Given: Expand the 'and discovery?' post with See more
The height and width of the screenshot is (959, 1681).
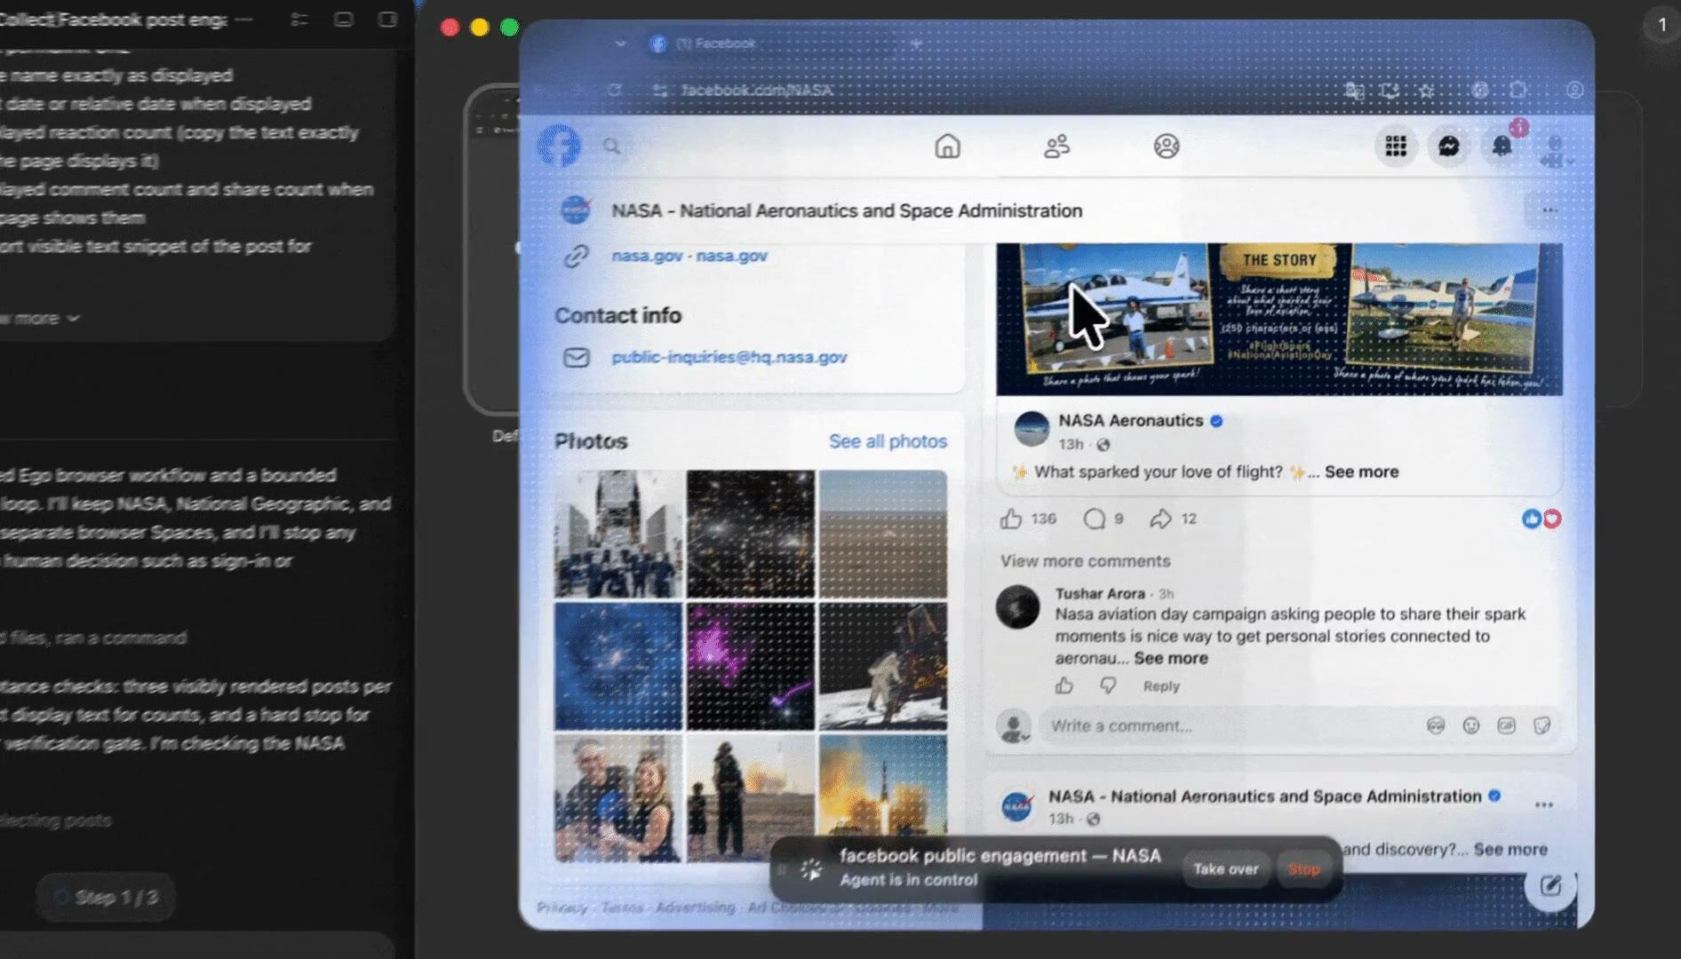Looking at the screenshot, I should coord(1510,850).
